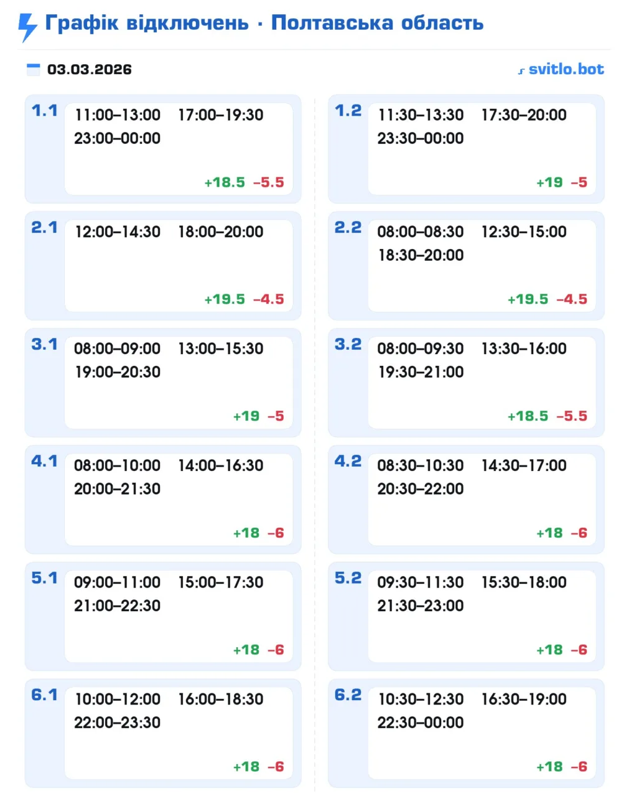Open the svitlo.bot link
The image size is (629, 809).
pyautogui.click(x=566, y=69)
